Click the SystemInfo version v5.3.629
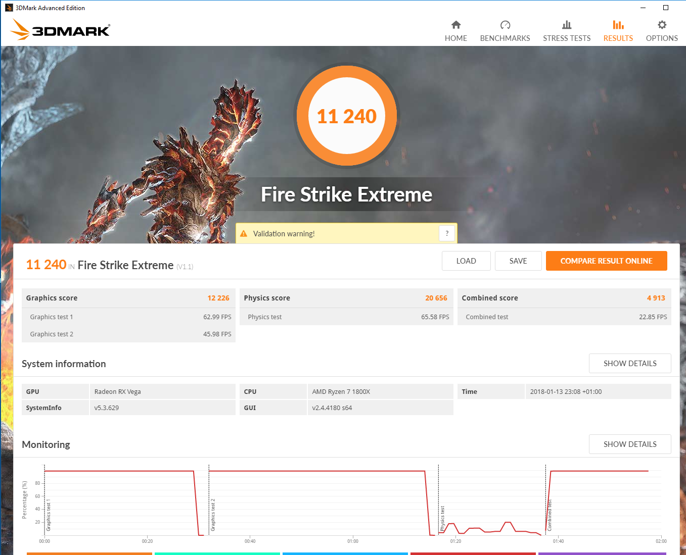The height and width of the screenshot is (555, 686). 107,408
